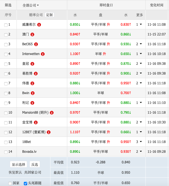169x186 pixels.
Task: Tick the checkbox for row 1 威廉希尔
Action: (6, 25)
